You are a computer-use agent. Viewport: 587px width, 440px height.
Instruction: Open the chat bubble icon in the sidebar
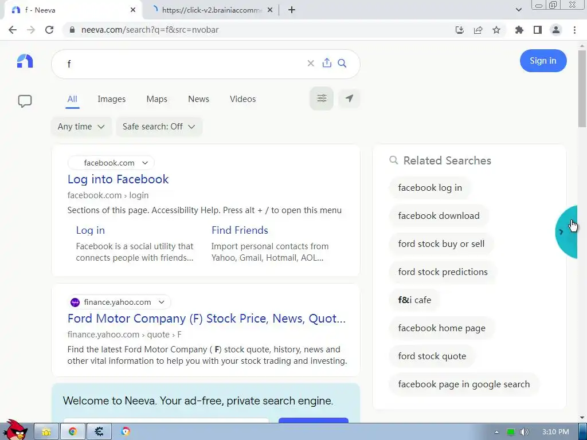tap(25, 101)
